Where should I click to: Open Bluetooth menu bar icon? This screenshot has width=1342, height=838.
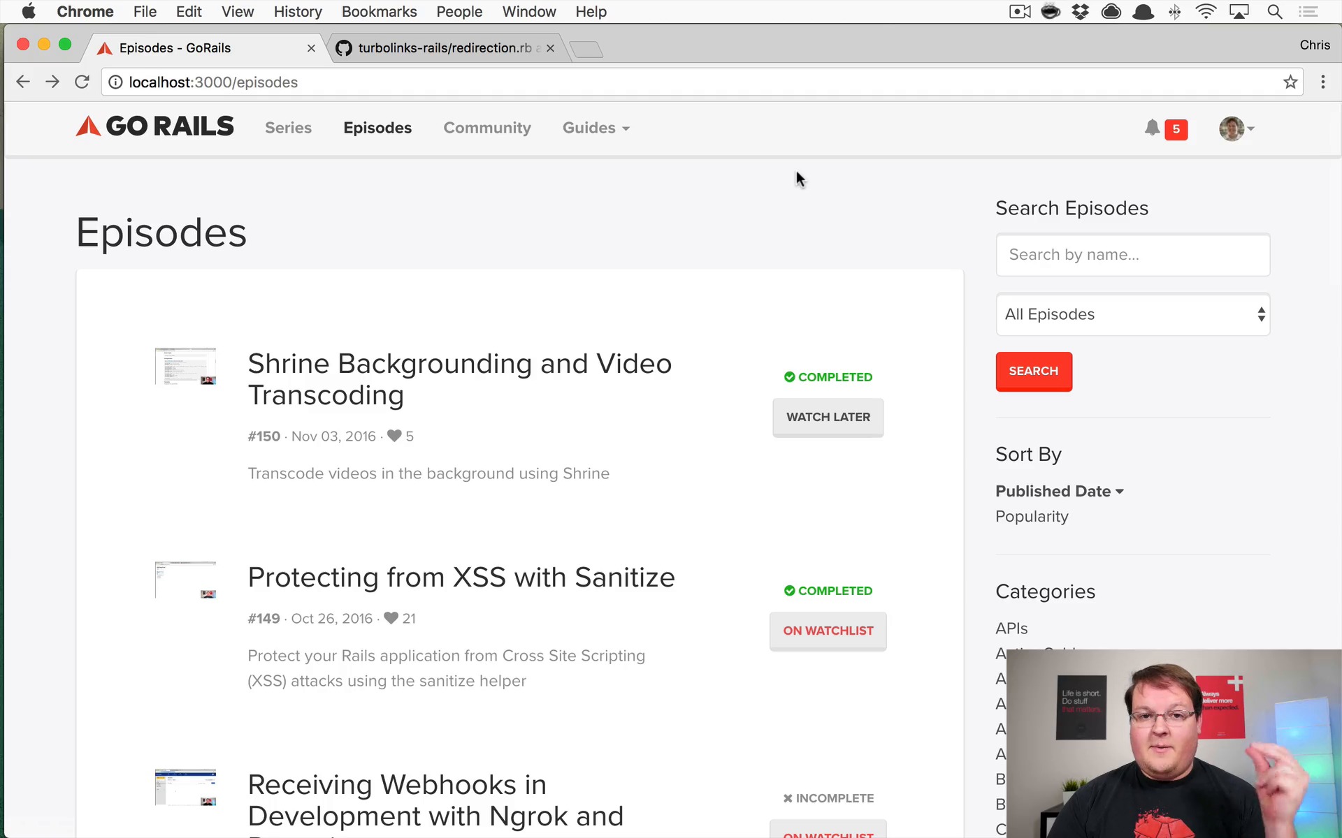1175,12
